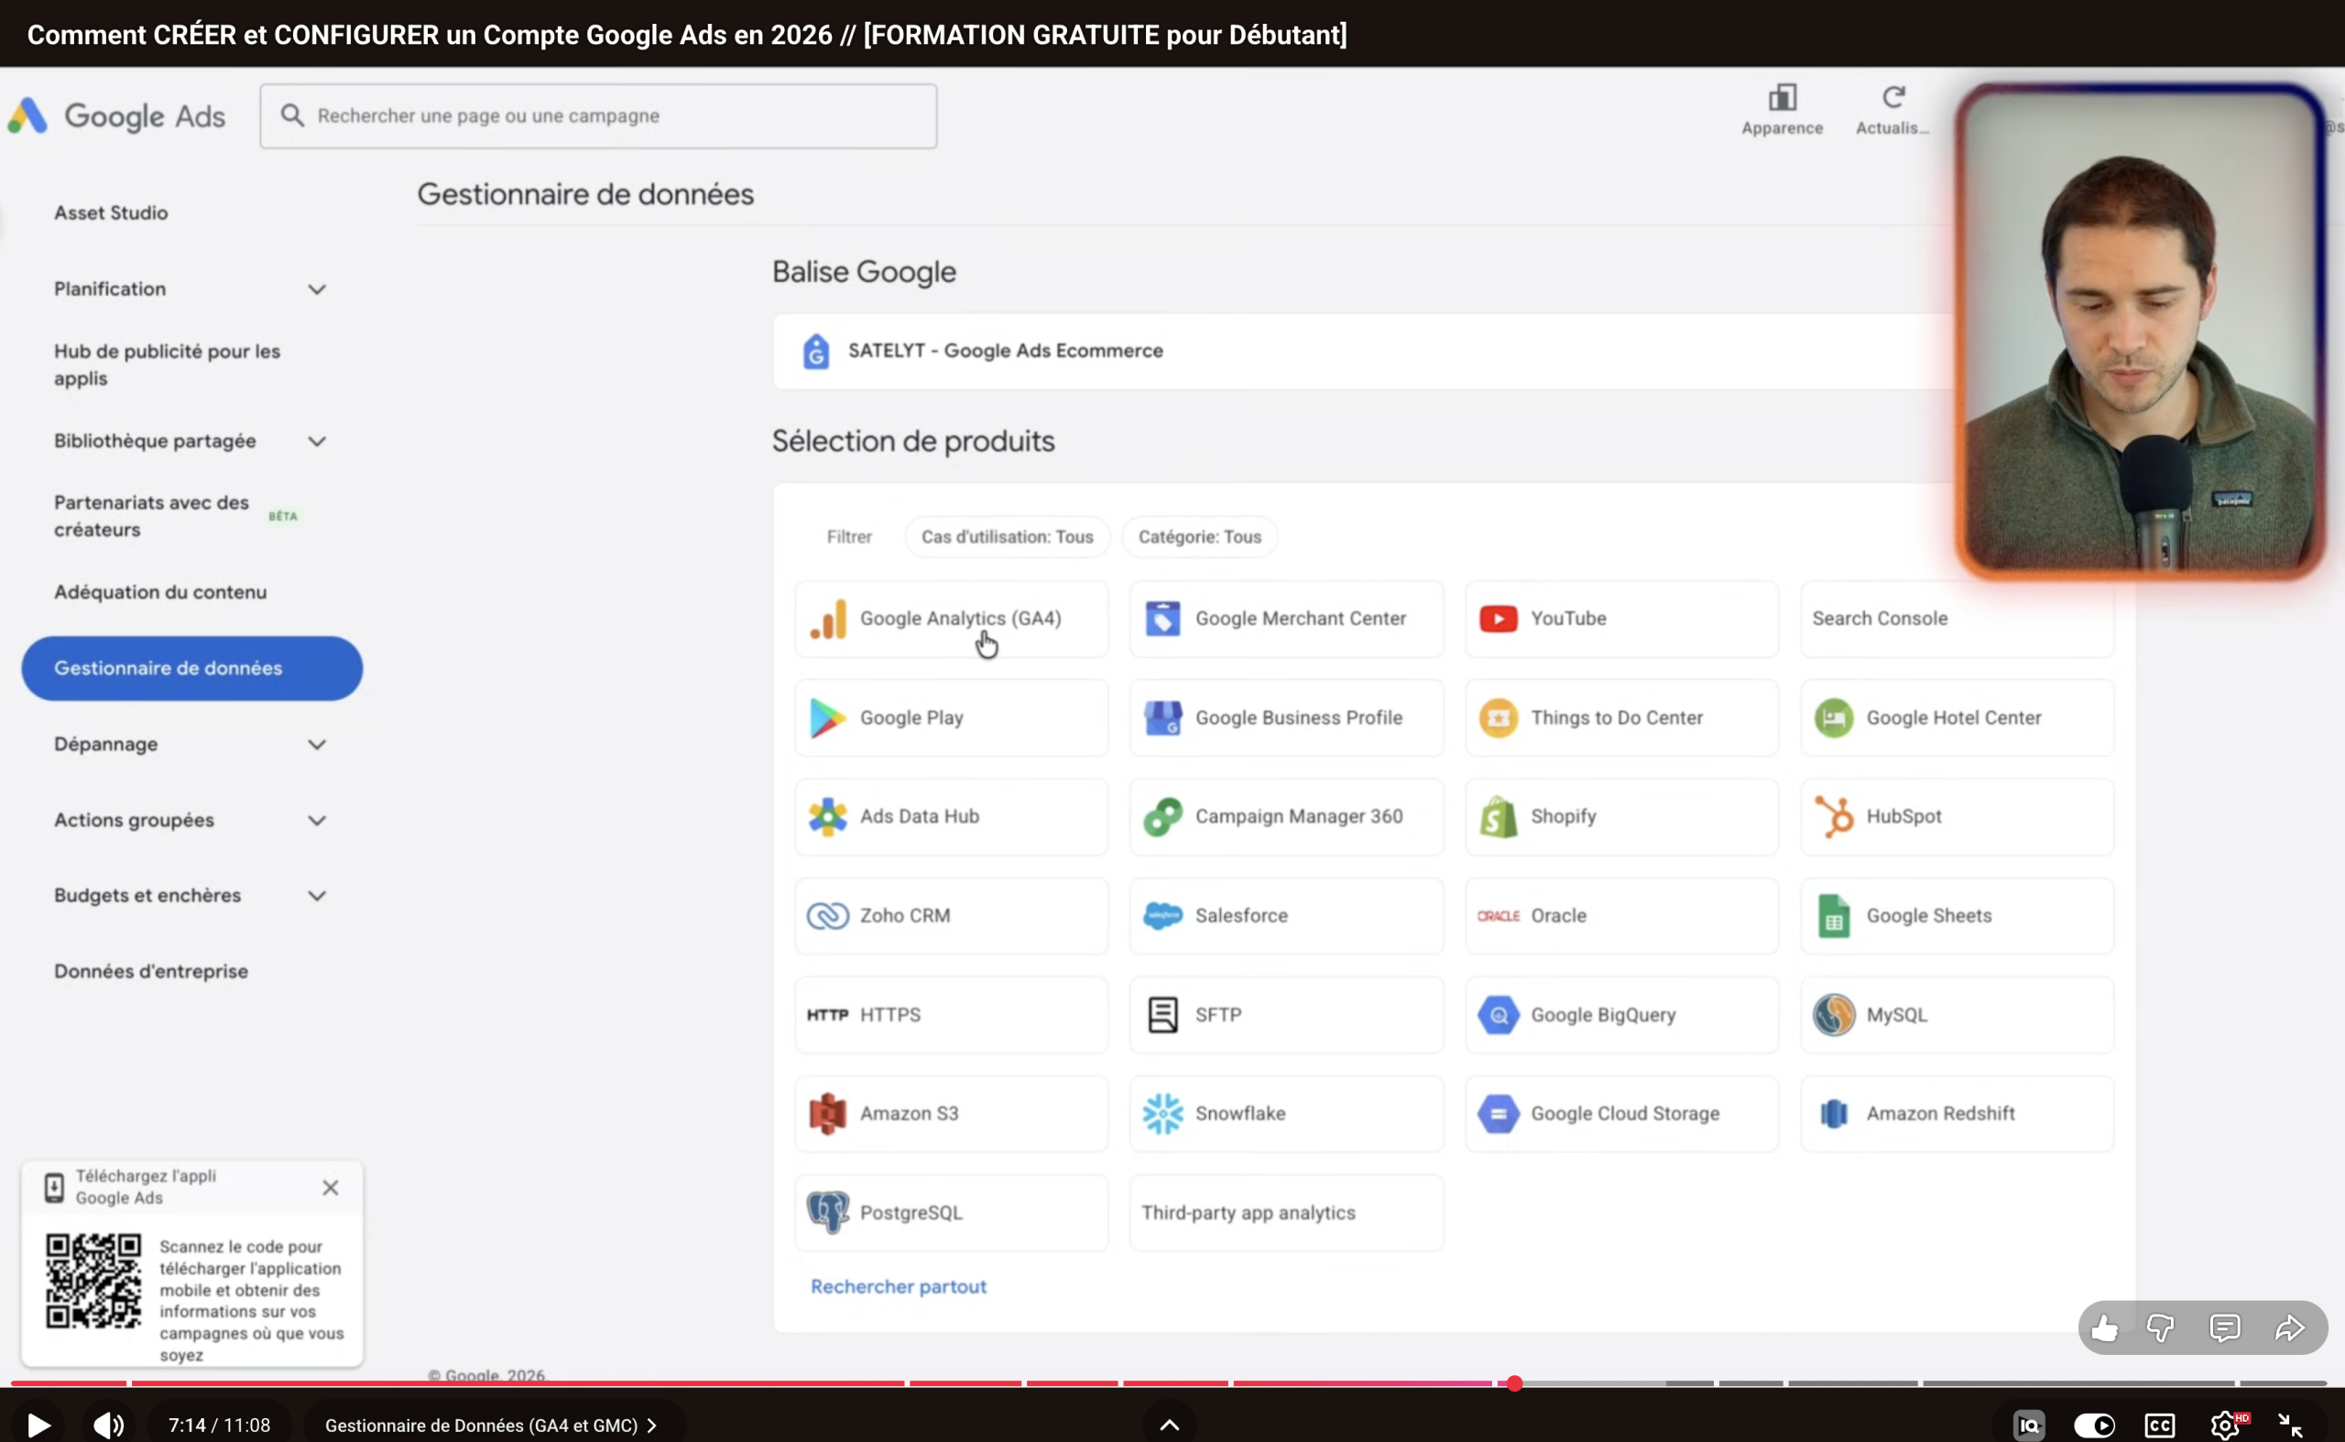Select the Shopify card

coord(1621,816)
